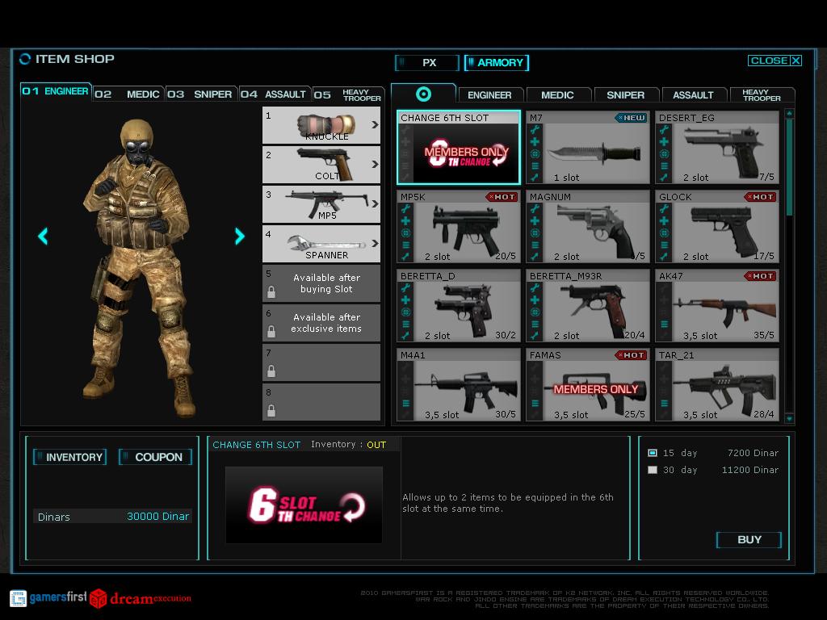
Task: Choose the MP5K submachine gun
Action: click(x=459, y=227)
